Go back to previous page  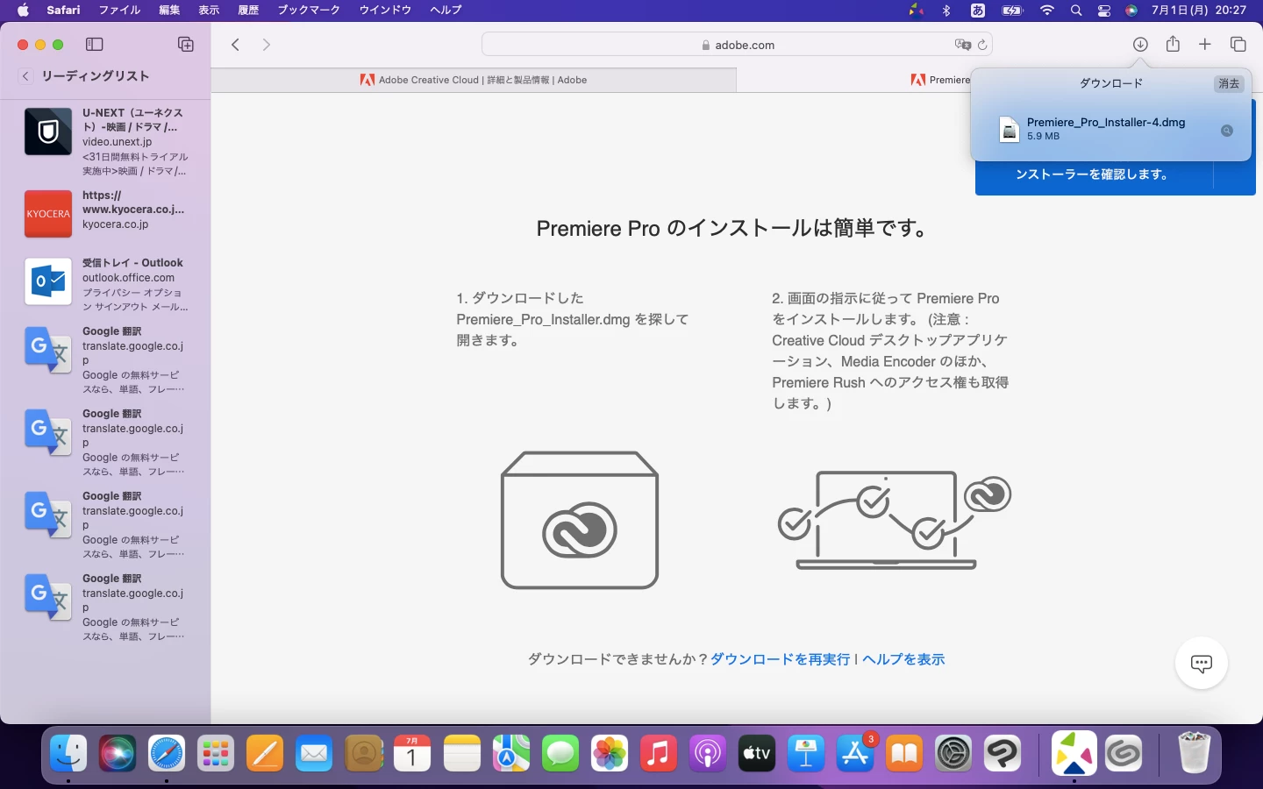pyautogui.click(x=235, y=45)
